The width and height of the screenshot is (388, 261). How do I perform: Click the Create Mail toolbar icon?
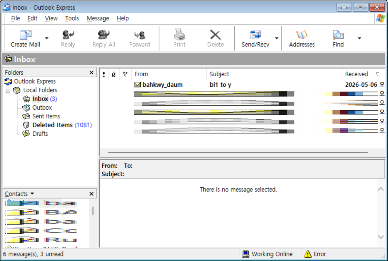pos(25,35)
